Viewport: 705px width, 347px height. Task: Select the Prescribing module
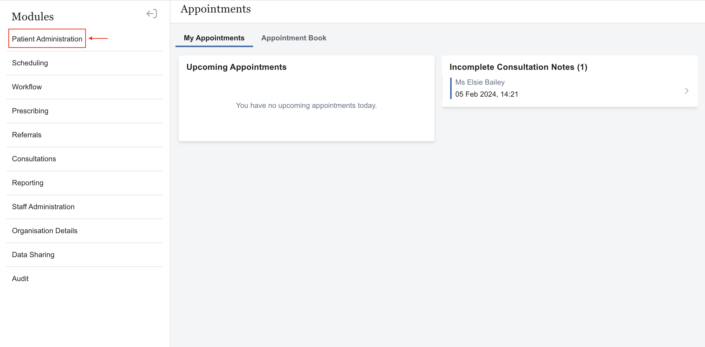(30, 111)
